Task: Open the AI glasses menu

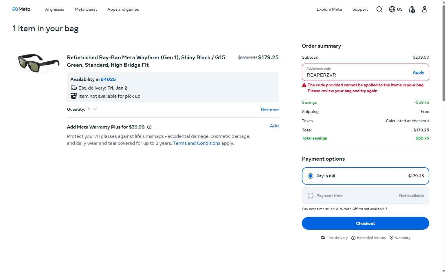Action: coord(55,9)
